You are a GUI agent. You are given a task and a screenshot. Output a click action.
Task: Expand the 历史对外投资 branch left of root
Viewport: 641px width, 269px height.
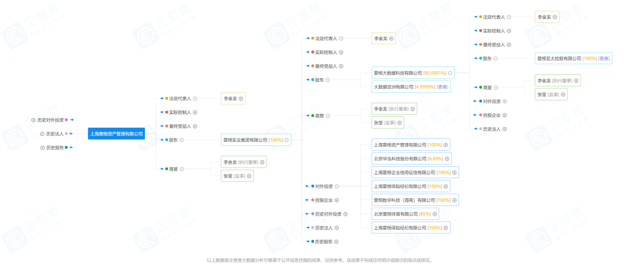(x=33, y=120)
